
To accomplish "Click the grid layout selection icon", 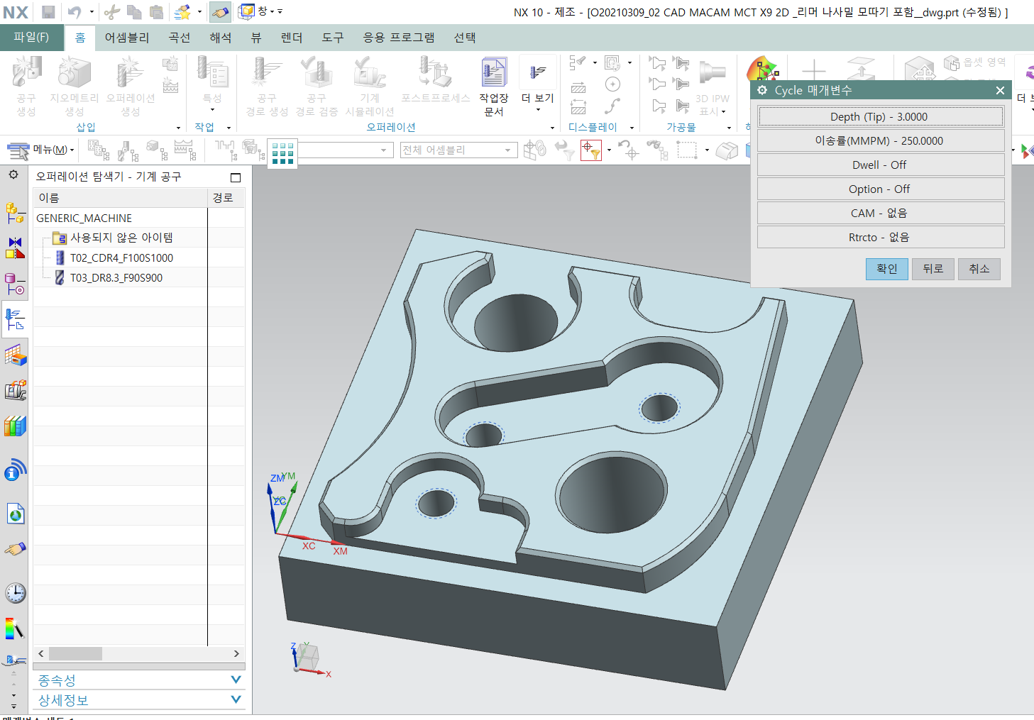I will click(282, 153).
